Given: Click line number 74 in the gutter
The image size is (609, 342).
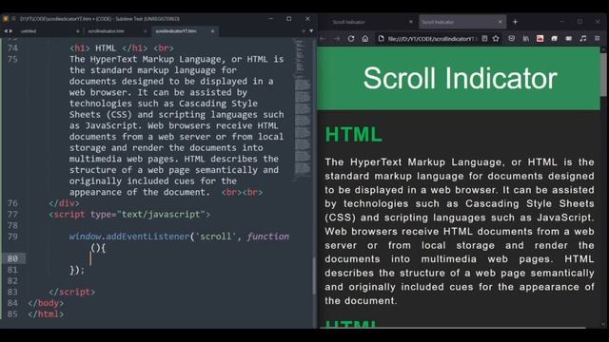Looking at the screenshot, I should (12, 48).
